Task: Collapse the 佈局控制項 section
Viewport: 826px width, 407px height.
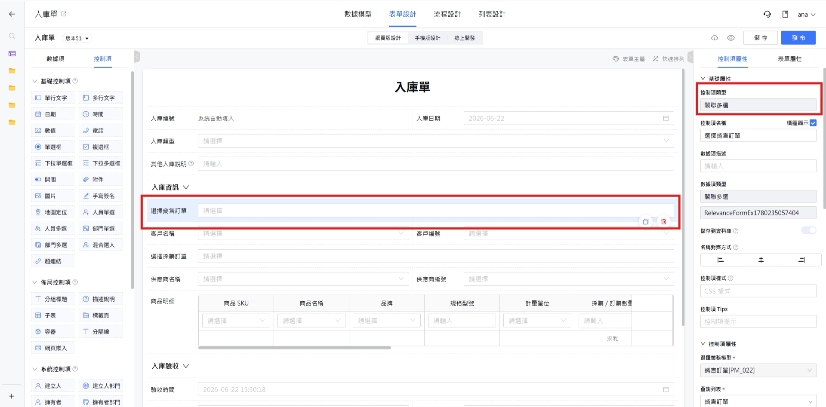Action: (35, 282)
